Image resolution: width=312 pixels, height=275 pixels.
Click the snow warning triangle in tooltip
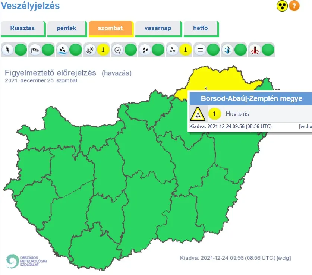198,114
